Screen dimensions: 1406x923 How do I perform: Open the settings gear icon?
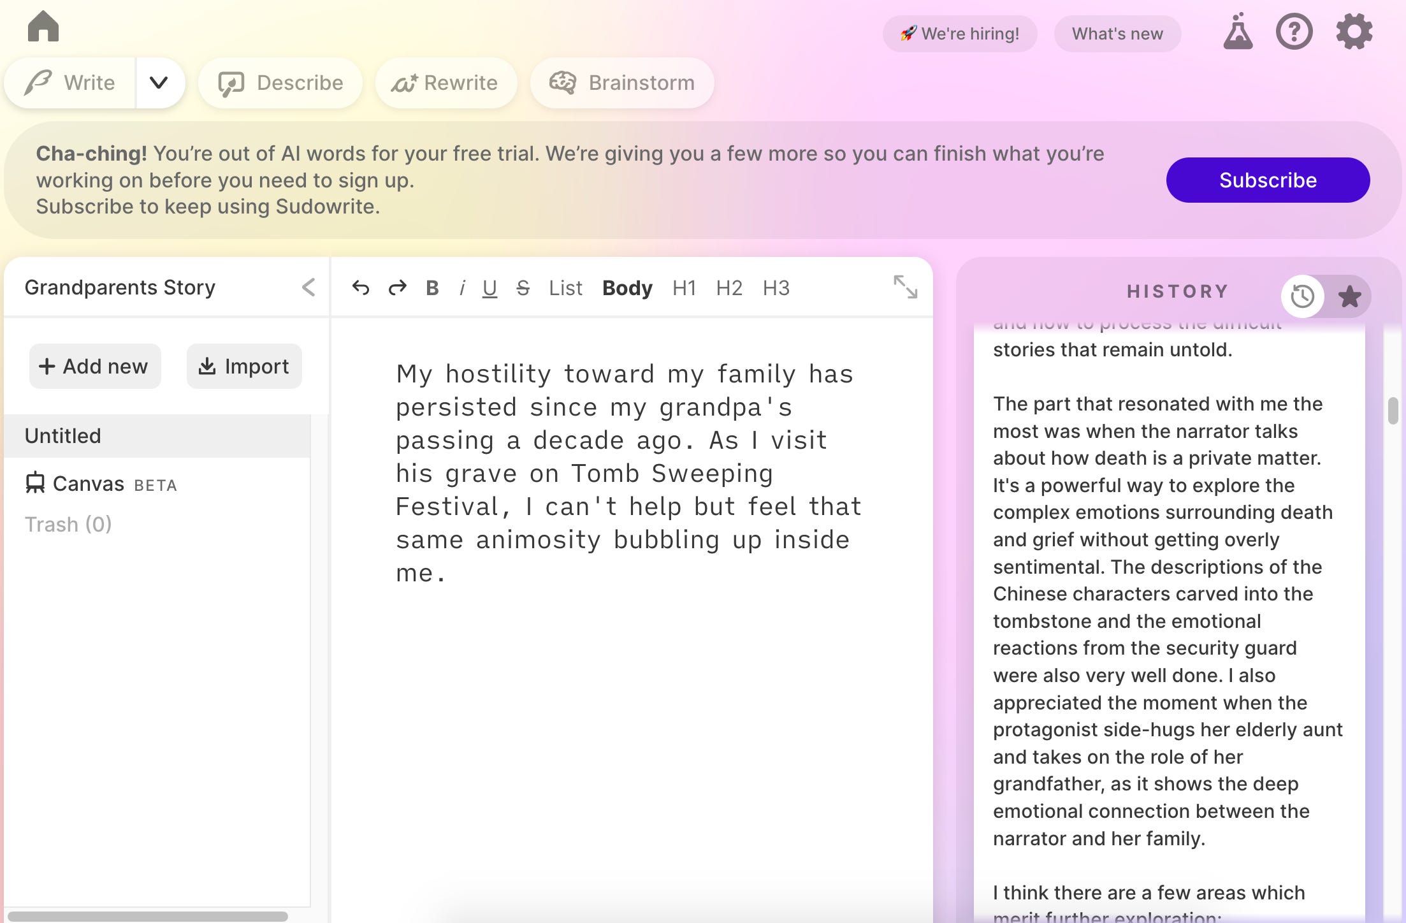click(x=1354, y=32)
